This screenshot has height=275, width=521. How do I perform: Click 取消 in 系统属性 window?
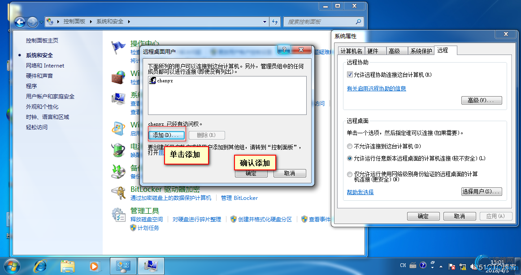460,216
